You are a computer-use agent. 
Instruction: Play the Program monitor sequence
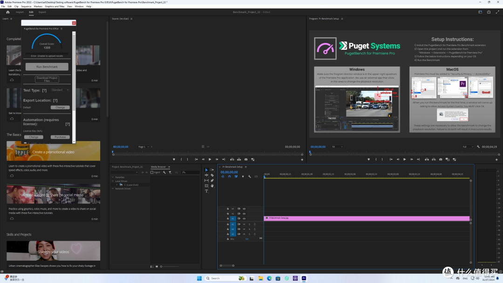[x=405, y=159]
